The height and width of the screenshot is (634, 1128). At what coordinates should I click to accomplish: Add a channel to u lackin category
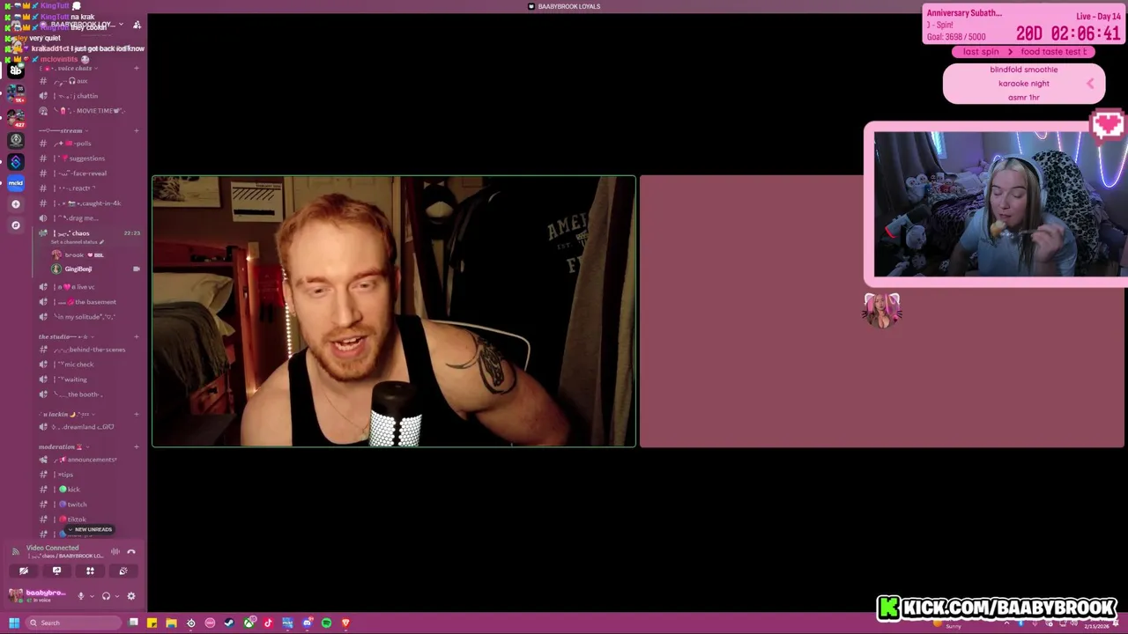coord(137,414)
